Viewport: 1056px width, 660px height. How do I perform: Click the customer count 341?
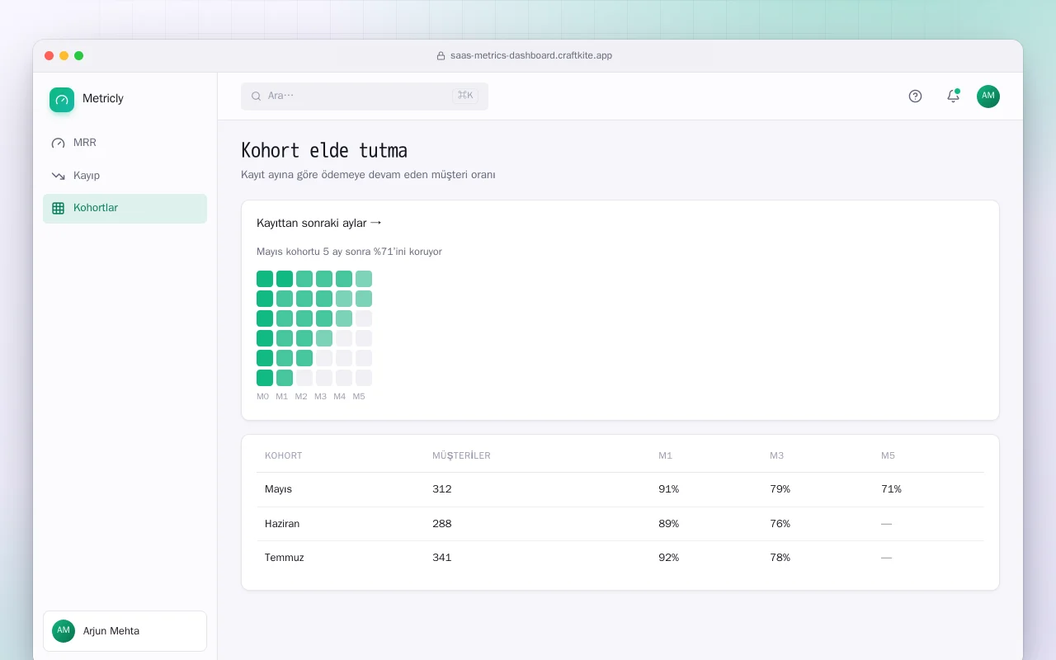(442, 558)
